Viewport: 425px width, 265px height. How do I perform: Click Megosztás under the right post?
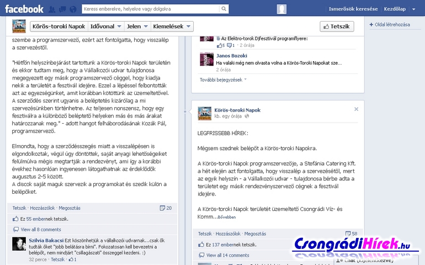[255, 234]
